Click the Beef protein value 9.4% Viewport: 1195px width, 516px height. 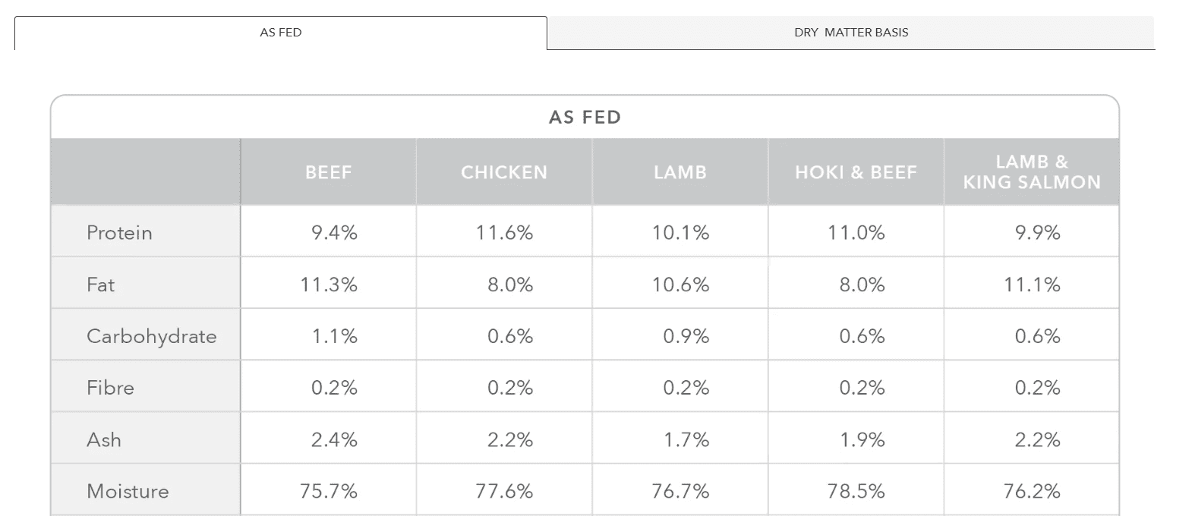point(334,232)
